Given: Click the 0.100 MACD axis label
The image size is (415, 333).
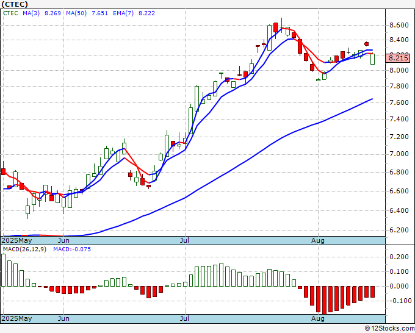Looking at the screenshot, I should point(399,271).
